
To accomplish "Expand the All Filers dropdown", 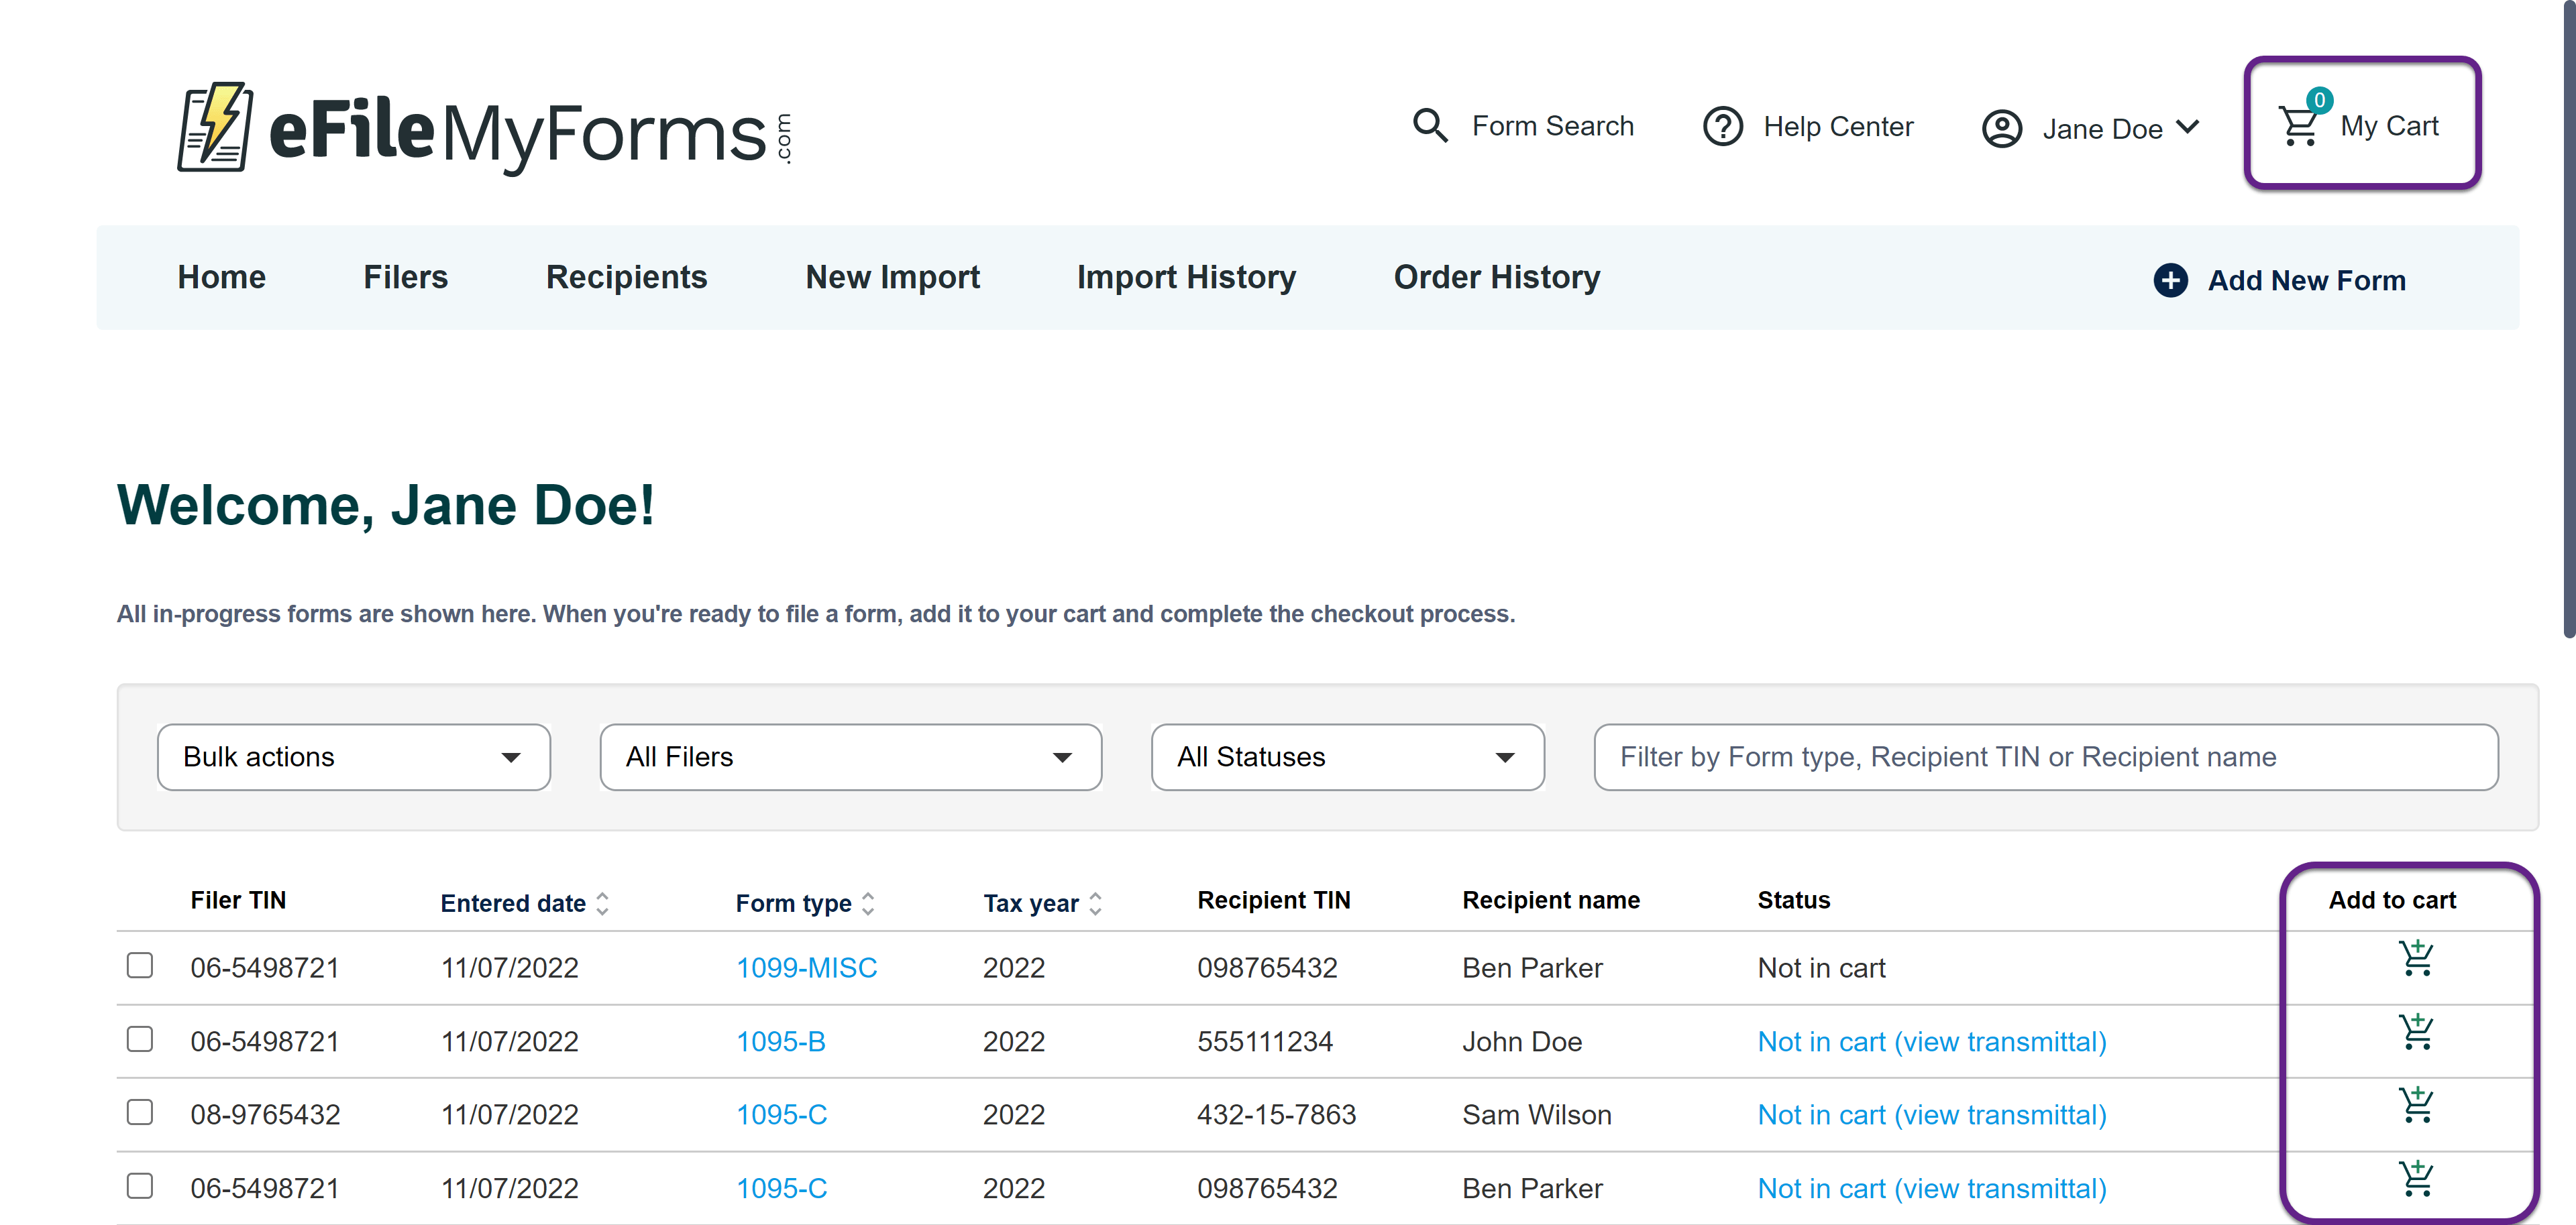I will pos(850,758).
